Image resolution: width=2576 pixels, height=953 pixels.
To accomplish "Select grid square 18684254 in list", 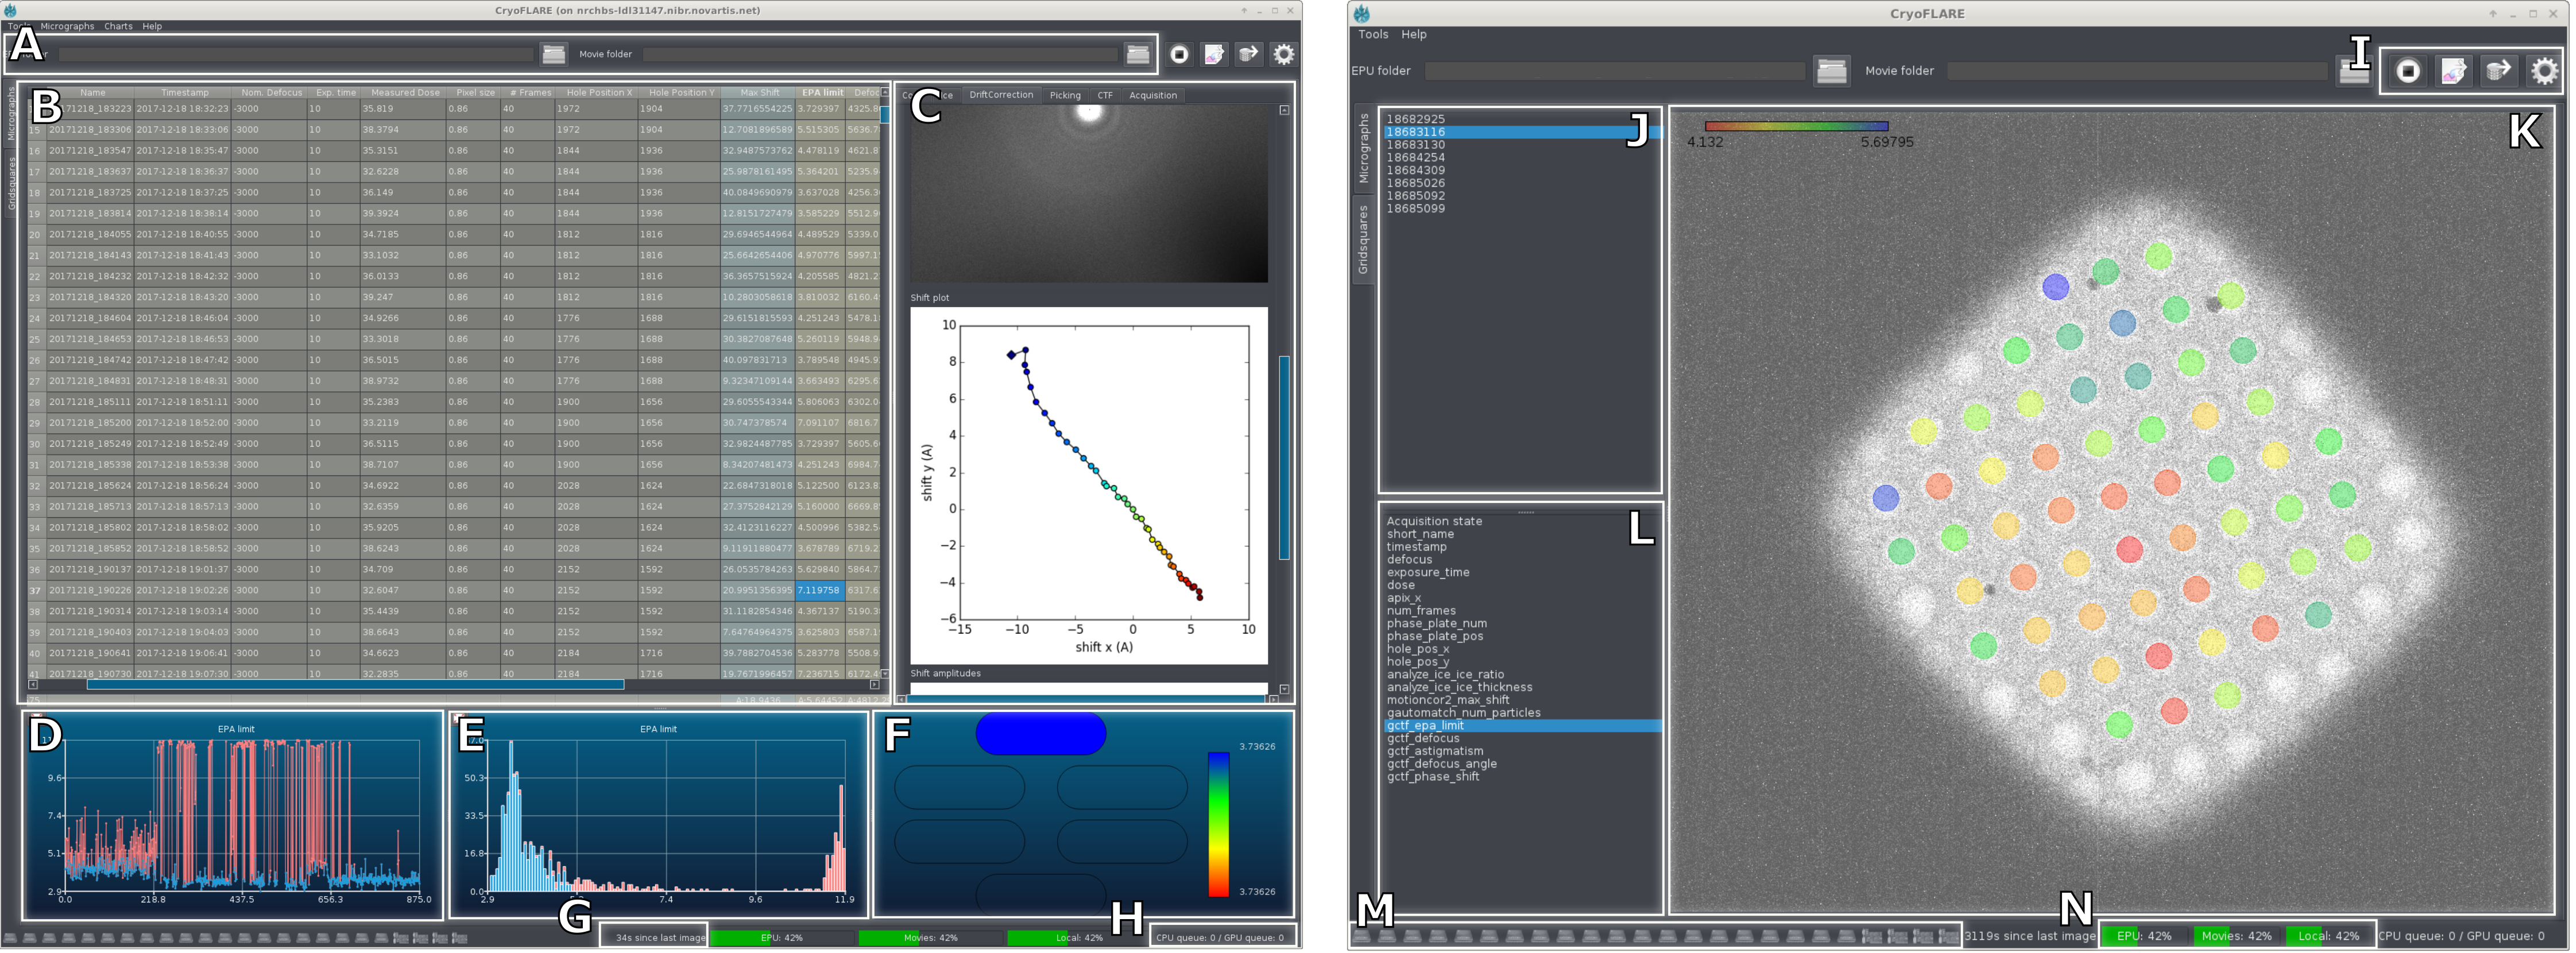I will [1415, 158].
